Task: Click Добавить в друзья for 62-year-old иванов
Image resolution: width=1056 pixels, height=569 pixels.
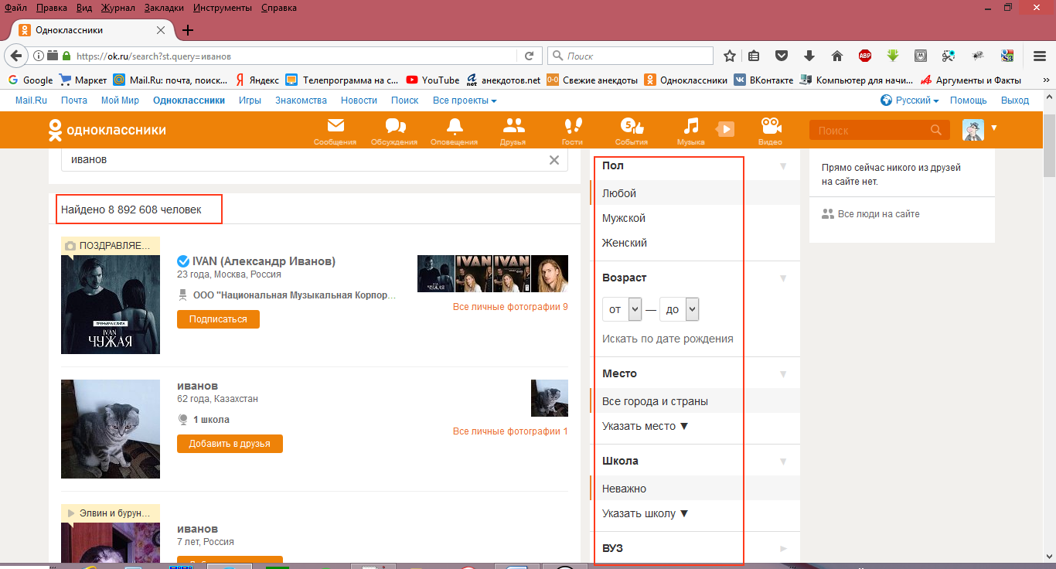Action: pos(230,444)
